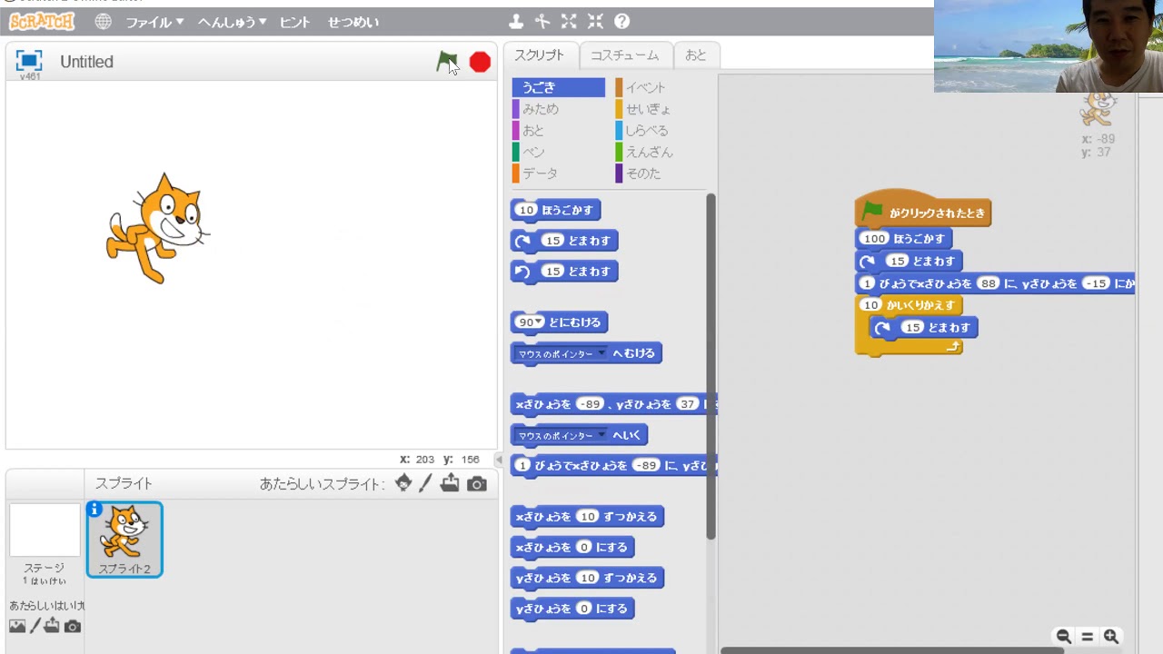Open the language globe menu

[103, 21]
